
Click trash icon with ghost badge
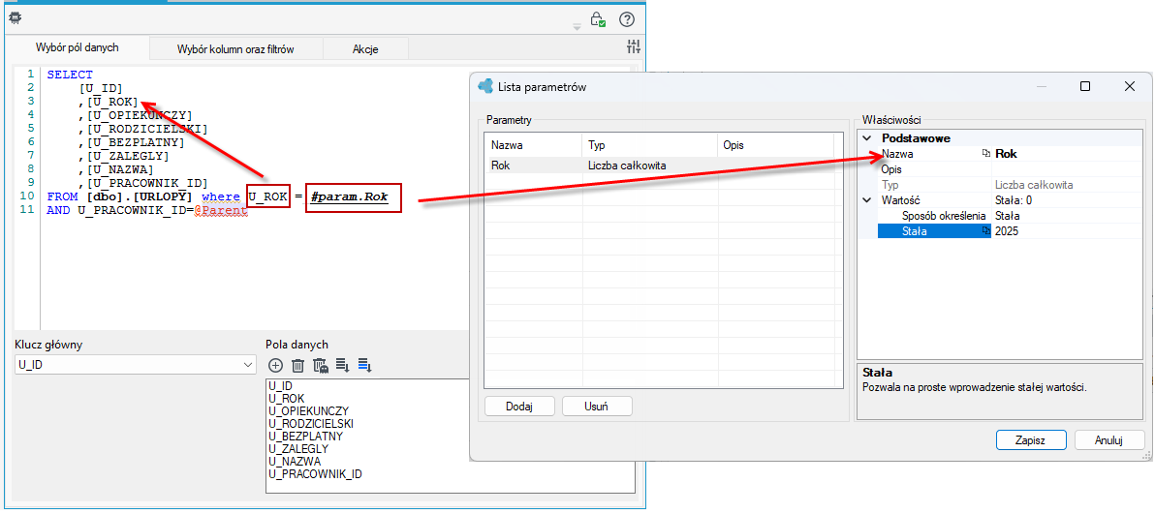[x=320, y=365]
